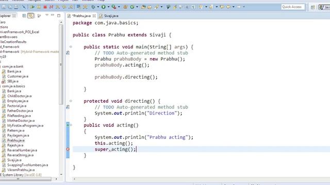Click the Step Over icon
330x185 pixels.
[64, 7]
